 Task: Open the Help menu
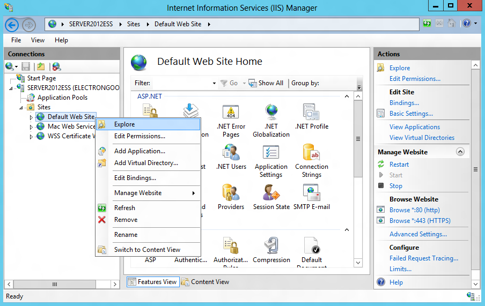click(x=61, y=40)
